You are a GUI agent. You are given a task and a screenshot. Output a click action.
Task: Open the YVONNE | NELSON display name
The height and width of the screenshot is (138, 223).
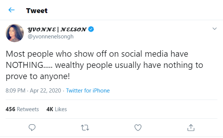point(57,29)
